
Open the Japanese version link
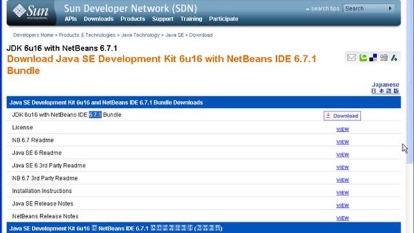pyautogui.click(x=386, y=88)
